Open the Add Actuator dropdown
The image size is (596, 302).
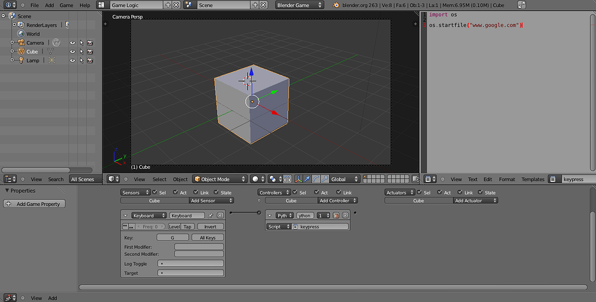coord(476,201)
